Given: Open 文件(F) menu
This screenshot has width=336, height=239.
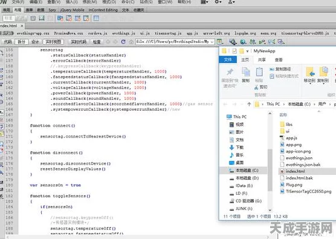Looking at the screenshot, I should (x=18, y=2).
